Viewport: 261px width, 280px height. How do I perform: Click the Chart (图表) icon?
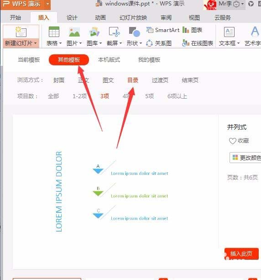186,30
